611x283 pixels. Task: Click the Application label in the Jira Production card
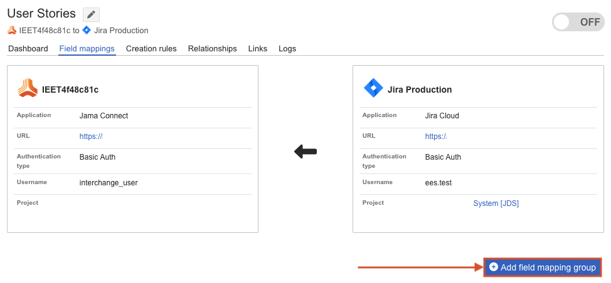click(380, 115)
